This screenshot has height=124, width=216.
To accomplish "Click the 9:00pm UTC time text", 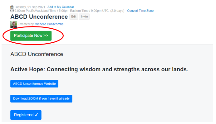I will click(100, 11).
